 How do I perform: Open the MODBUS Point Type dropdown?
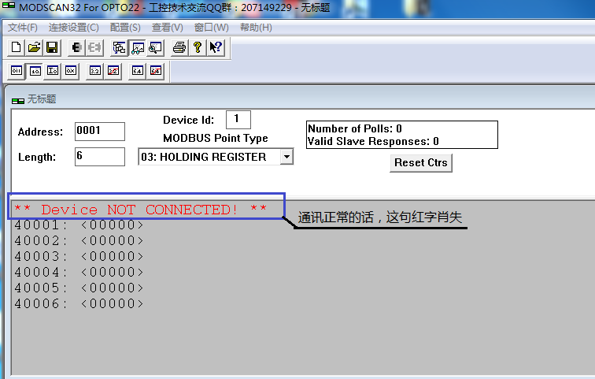click(286, 157)
